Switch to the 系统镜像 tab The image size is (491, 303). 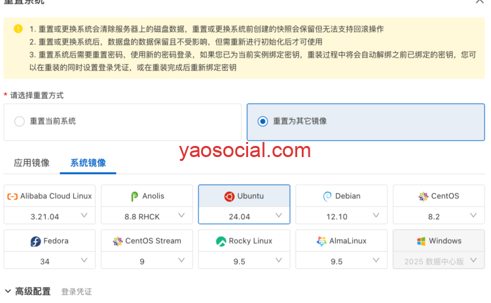click(88, 163)
